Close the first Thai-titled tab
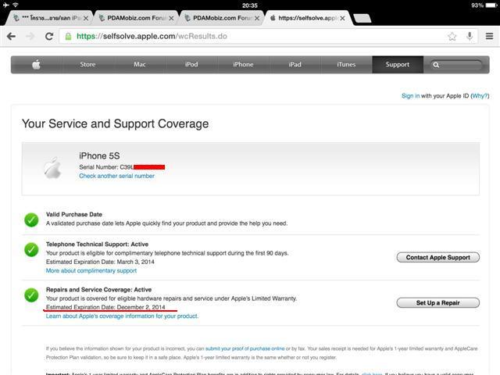Viewport: 500px width, 375px height. [x=86, y=18]
